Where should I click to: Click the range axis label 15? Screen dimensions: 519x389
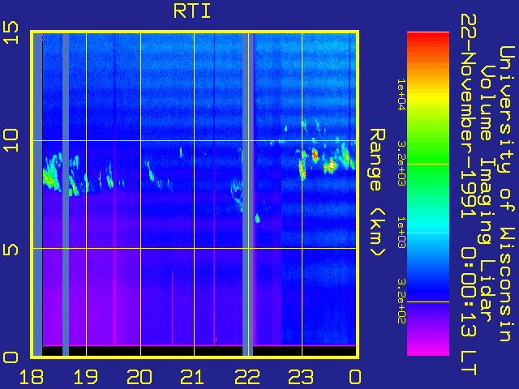[x=11, y=32]
